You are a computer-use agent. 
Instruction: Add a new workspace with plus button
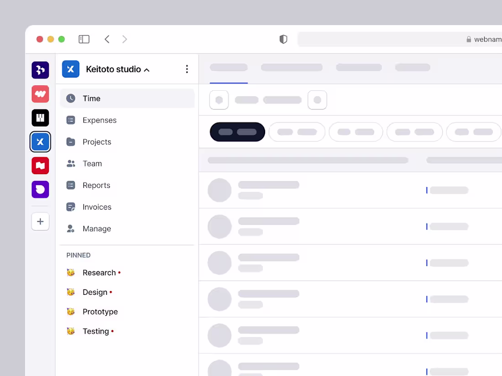coord(40,221)
